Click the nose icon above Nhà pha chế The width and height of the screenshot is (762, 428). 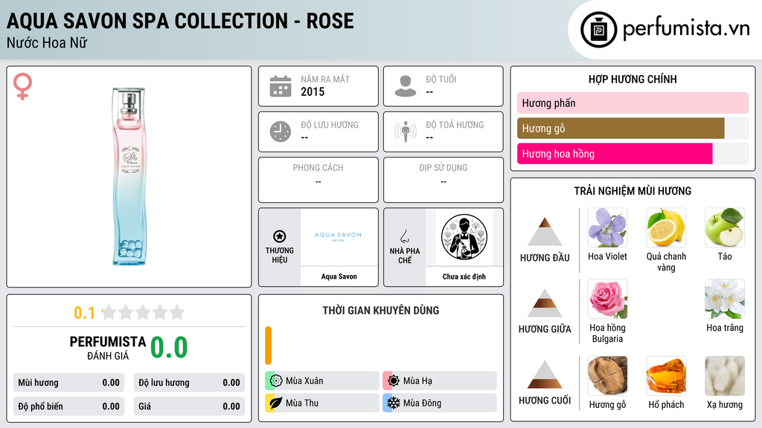pyautogui.click(x=404, y=236)
